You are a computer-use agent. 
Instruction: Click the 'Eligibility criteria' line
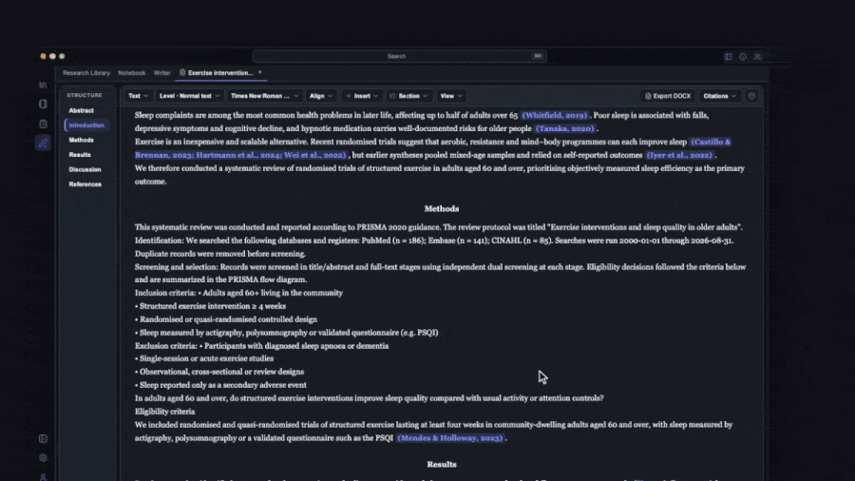point(164,412)
